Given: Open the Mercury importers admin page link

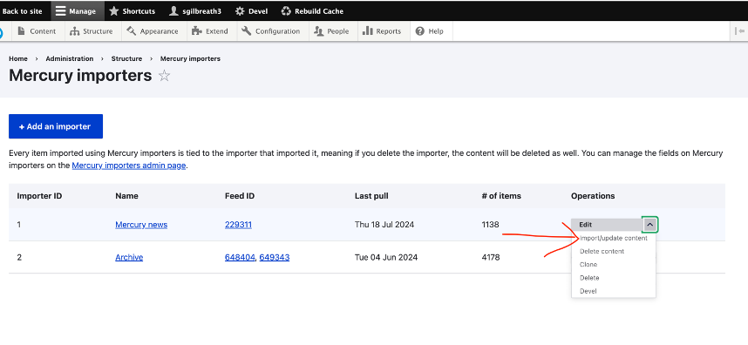Looking at the screenshot, I should coord(129,166).
